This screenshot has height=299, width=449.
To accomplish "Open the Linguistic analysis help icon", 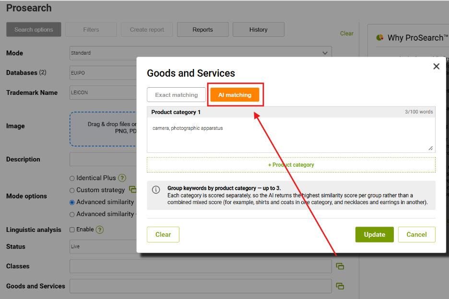I will [x=100, y=230].
